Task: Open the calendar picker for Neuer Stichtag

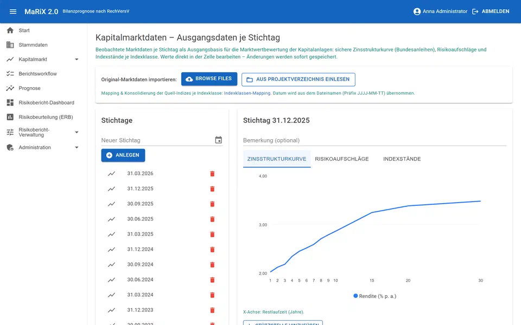Action: [x=218, y=140]
